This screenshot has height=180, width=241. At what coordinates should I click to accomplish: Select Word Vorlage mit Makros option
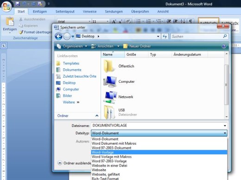[x=159, y=157]
